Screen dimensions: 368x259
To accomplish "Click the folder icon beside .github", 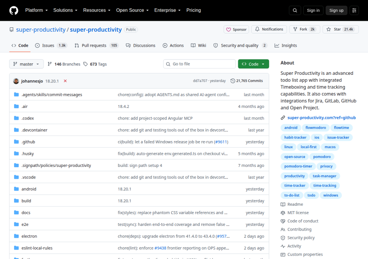I will coord(16,142).
